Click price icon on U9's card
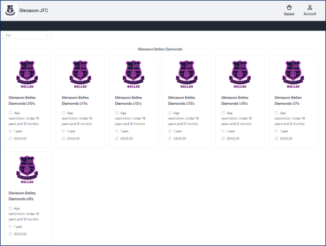Image resolution: width=326 pixels, height=246 pixels. (10, 234)
